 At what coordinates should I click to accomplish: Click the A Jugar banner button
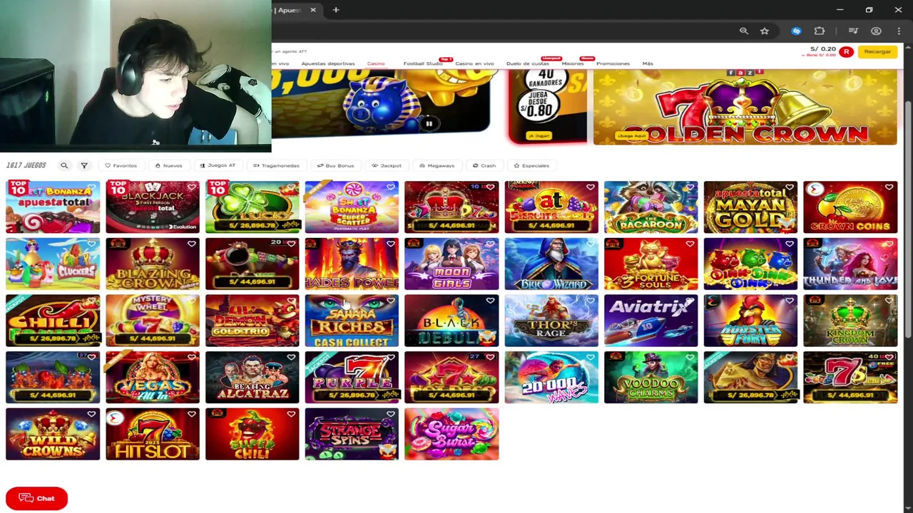point(539,135)
